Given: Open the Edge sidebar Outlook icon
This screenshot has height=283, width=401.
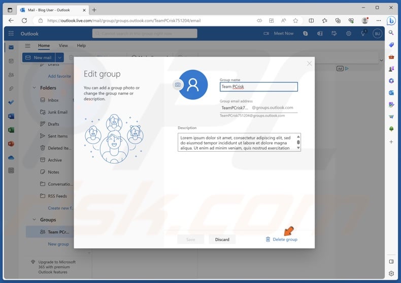Looking at the screenshot, I should (391, 93).
